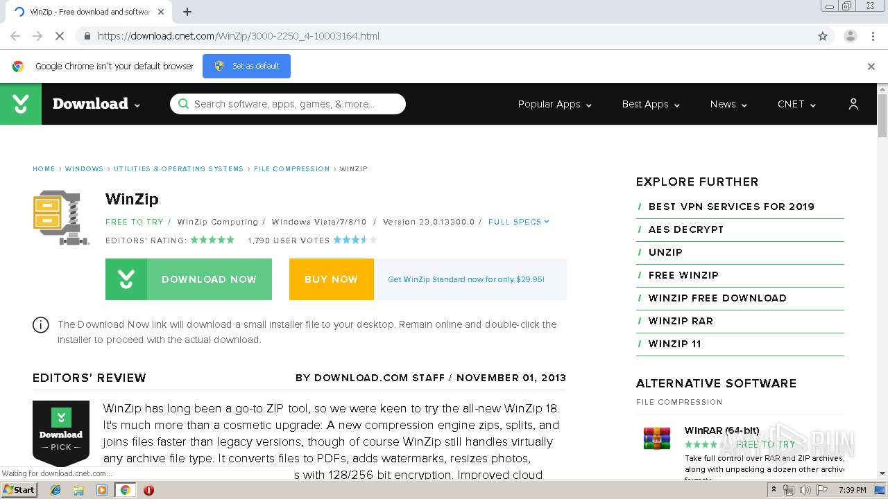Click the green CNET Download logo icon
Screen dimensions: 888x499
pos(21,104)
